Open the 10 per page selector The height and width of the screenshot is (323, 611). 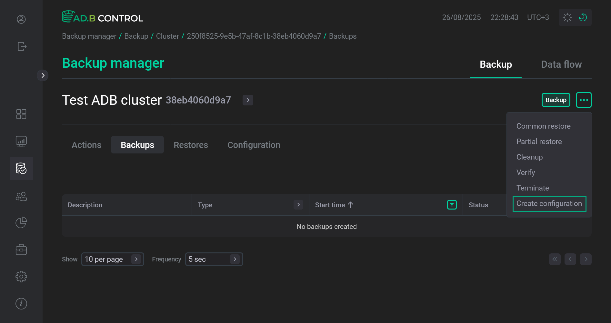(112, 259)
